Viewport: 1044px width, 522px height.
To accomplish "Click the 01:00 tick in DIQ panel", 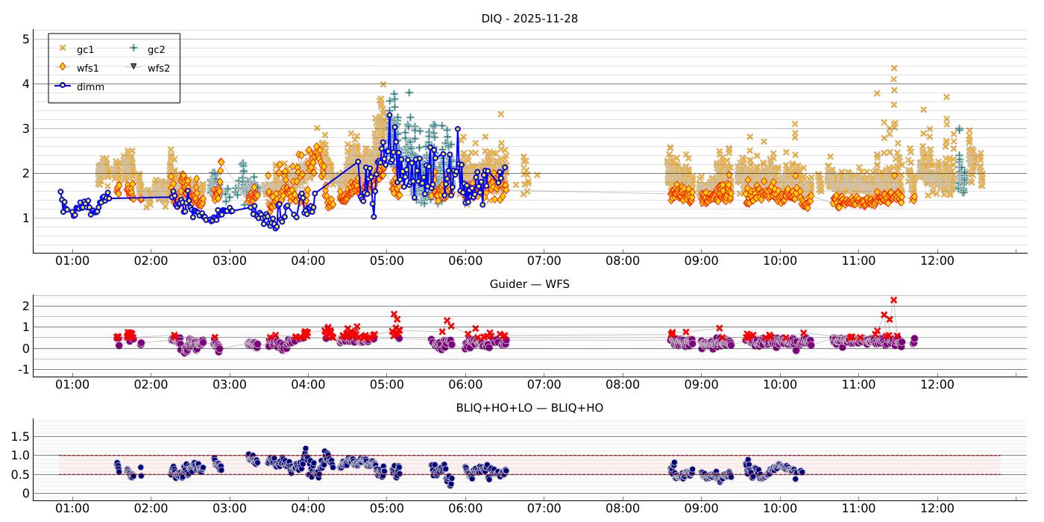I will pyautogui.click(x=72, y=261).
